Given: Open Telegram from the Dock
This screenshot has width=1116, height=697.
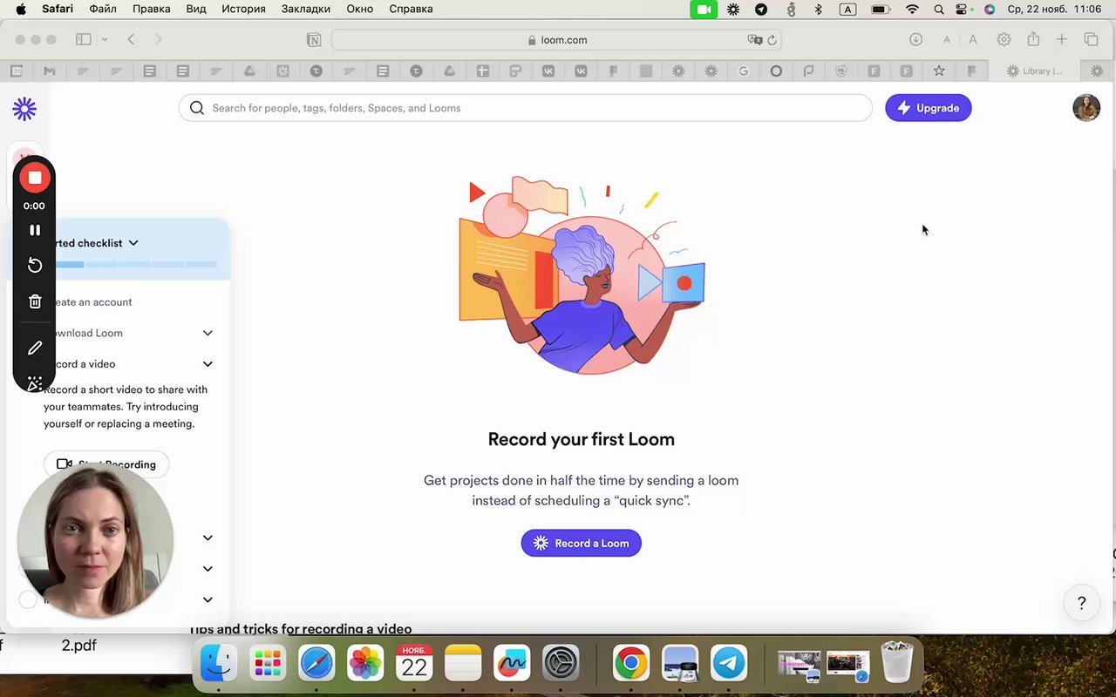Looking at the screenshot, I should (x=728, y=664).
